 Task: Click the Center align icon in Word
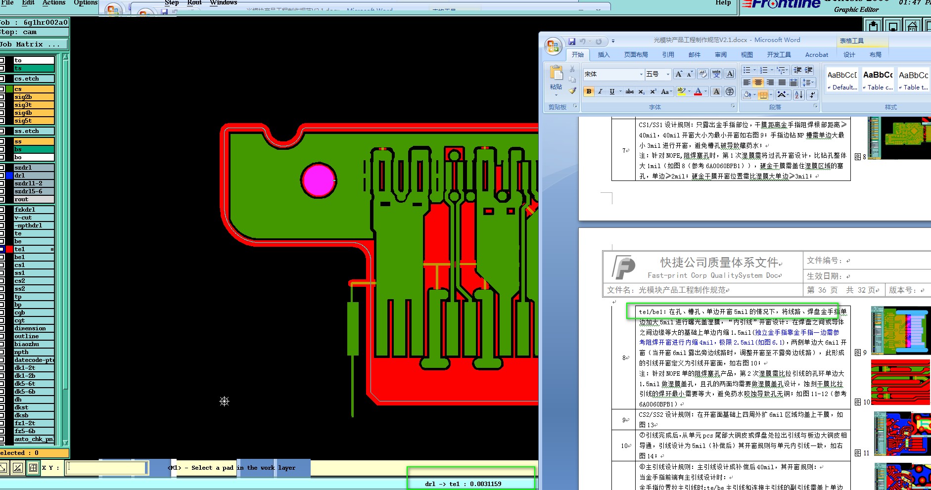758,83
